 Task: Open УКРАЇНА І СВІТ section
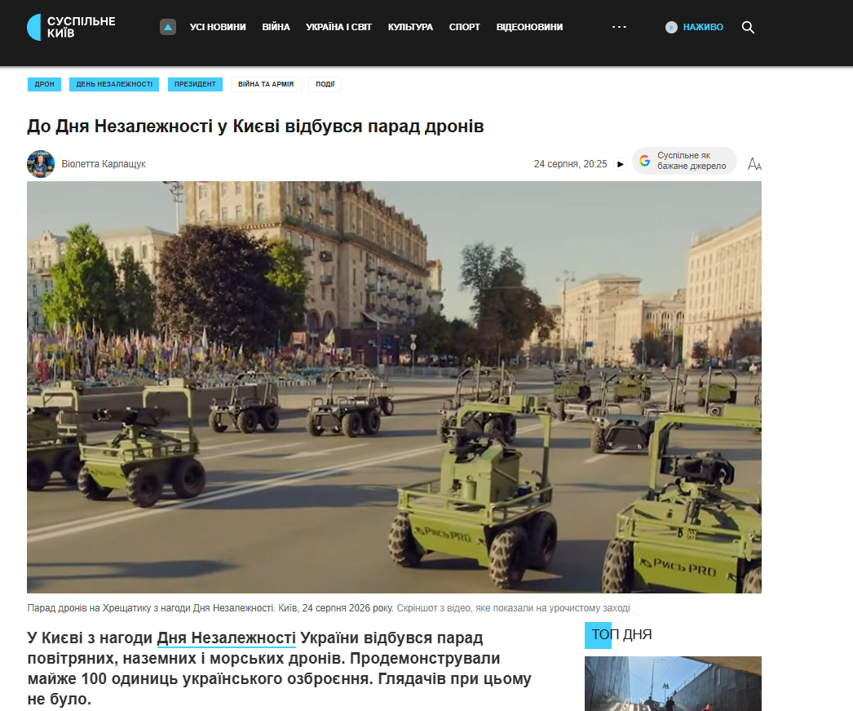[x=338, y=27]
